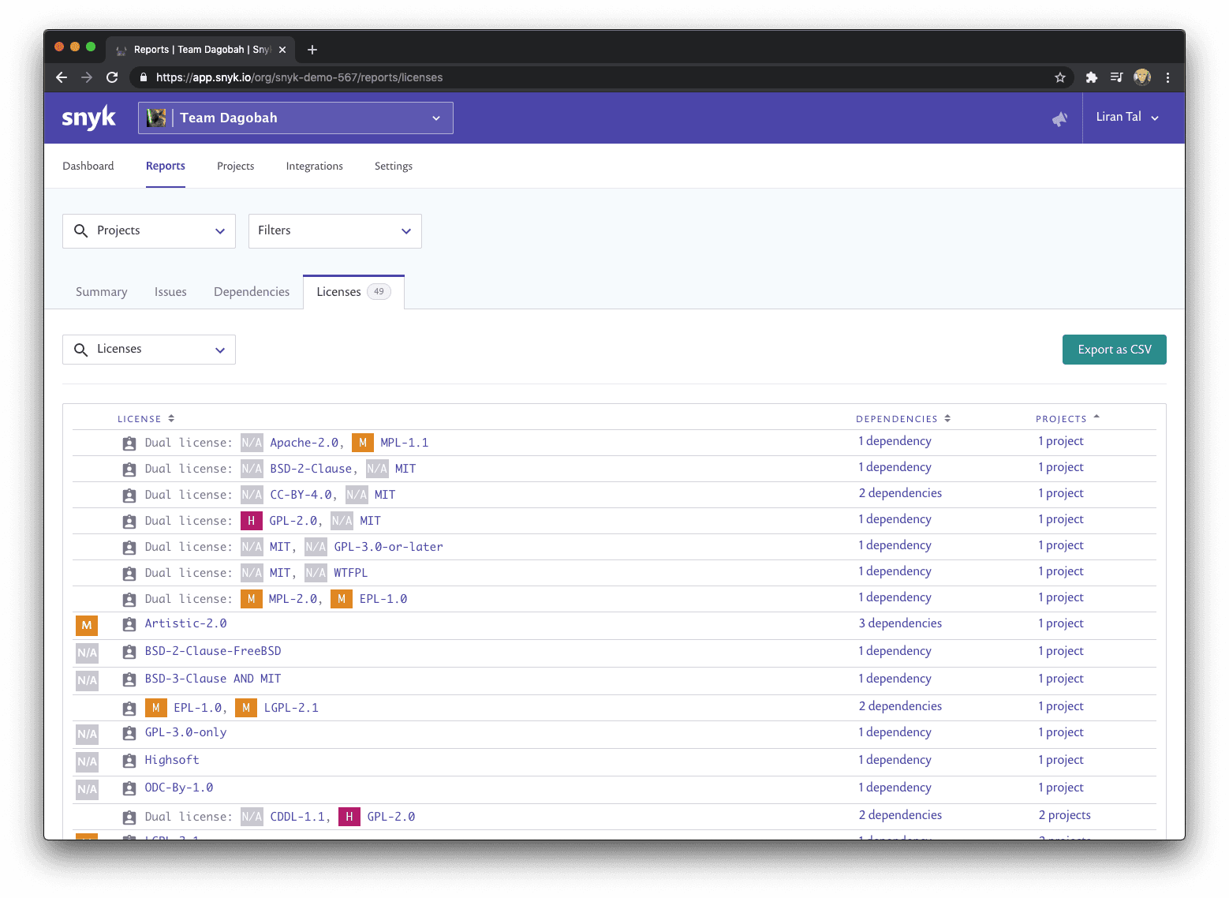Screen dimensions: 1229x898
Task: View site security lock info
Action: coord(144,77)
